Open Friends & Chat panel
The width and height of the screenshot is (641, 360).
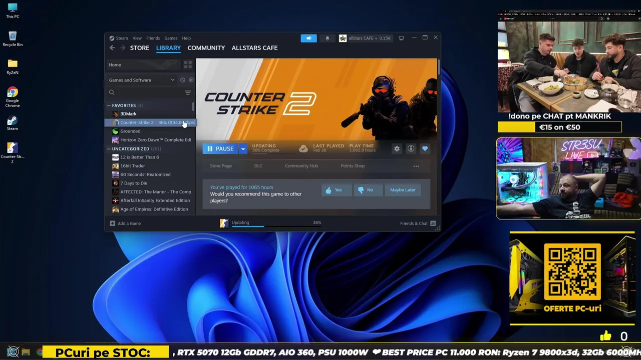pos(418,223)
